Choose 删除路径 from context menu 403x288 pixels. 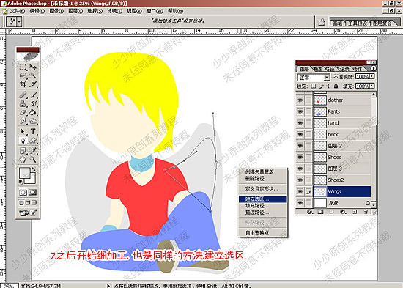[x=262, y=179]
